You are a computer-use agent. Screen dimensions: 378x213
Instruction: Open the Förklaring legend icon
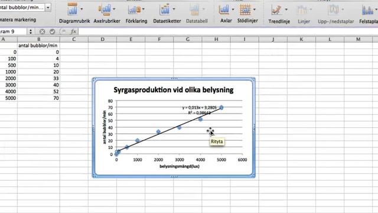point(134,9)
